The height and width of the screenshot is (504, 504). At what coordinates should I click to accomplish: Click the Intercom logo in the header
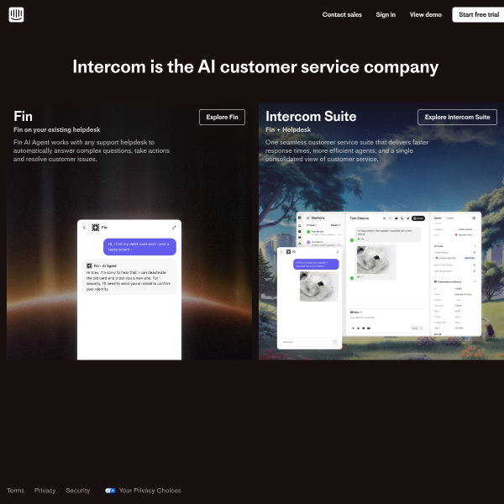coord(16,15)
